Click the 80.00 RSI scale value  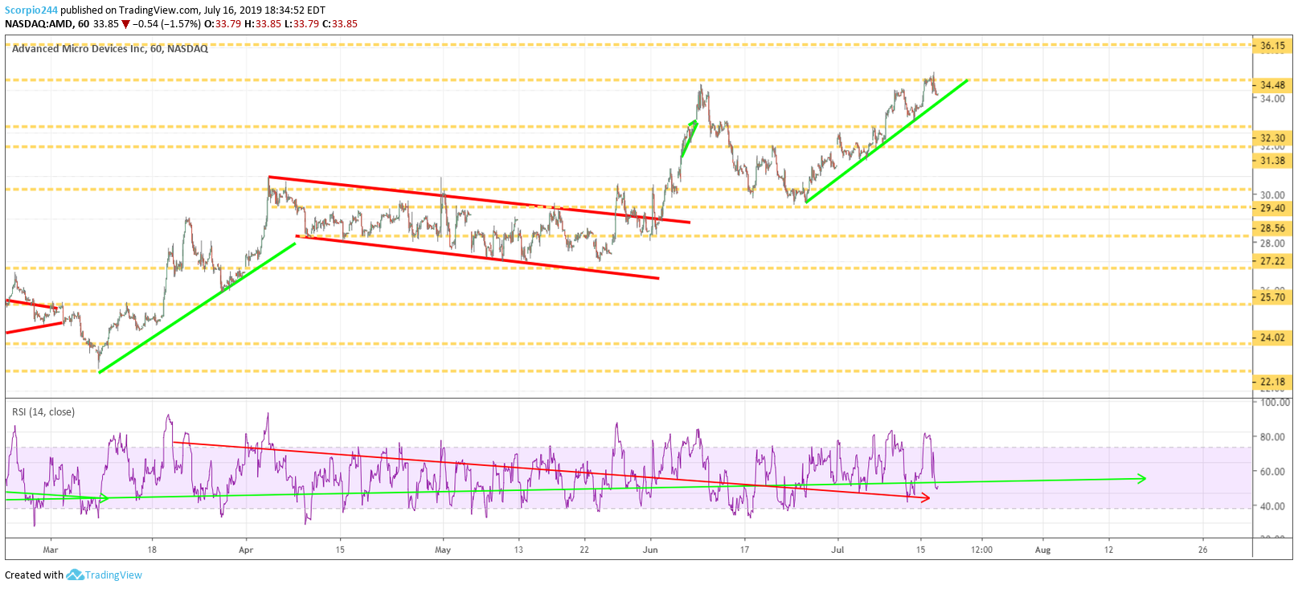tap(1274, 437)
